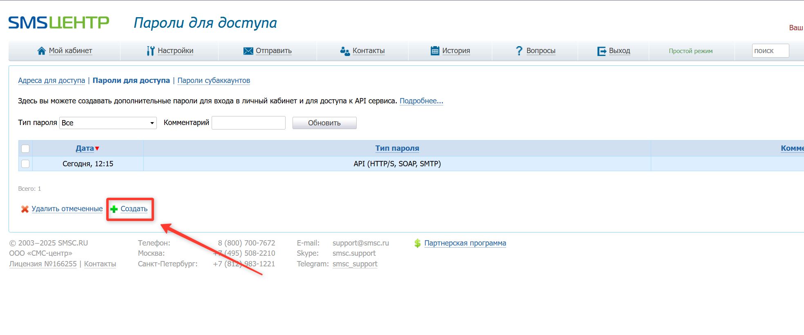Viewport: 804px width, 335px height.
Task: Check the box for the Сегодня 12:15 row
Action: click(25, 164)
